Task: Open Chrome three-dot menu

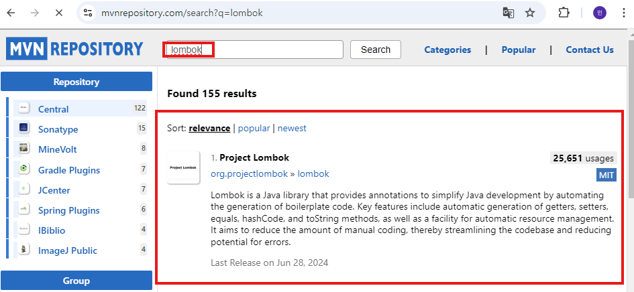Action: tap(624, 13)
